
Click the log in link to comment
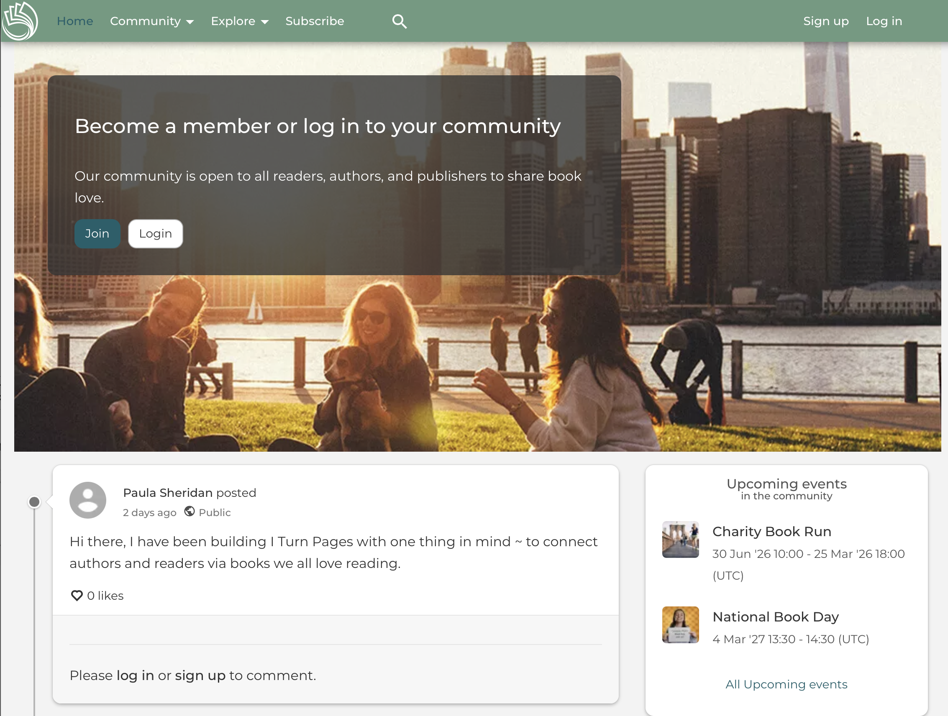[x=135, y=675]
